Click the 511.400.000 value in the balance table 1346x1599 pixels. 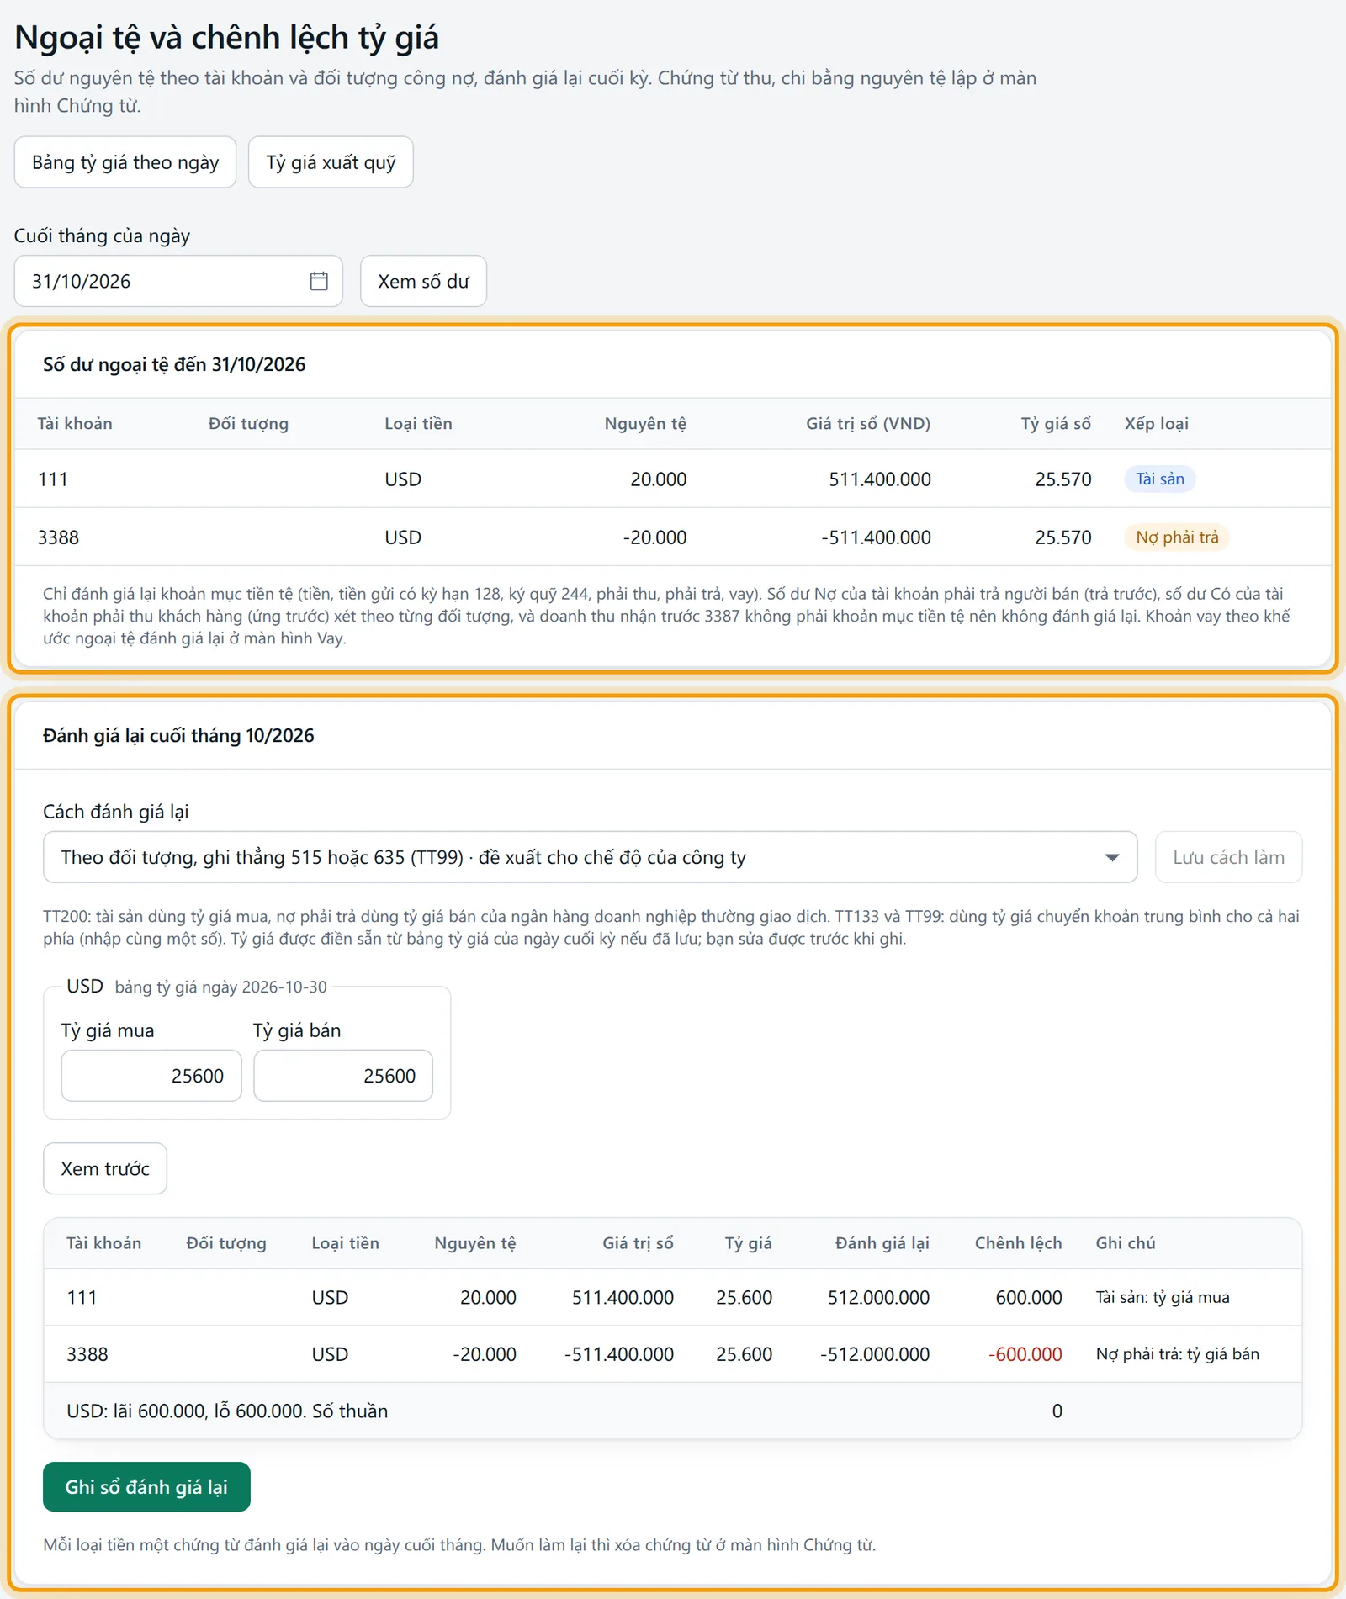click(879, 479)
